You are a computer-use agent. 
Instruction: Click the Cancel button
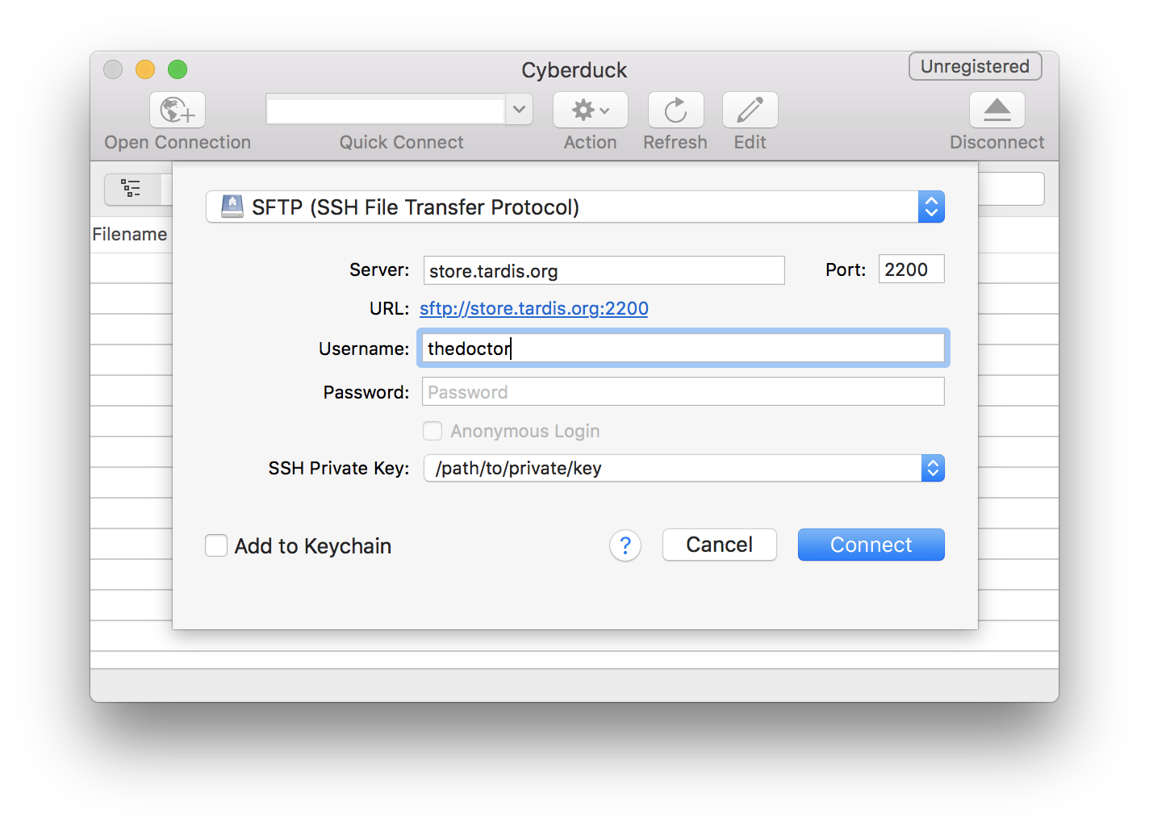[720, 545]
